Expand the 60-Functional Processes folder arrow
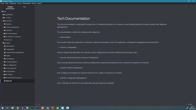 point(3,78)
